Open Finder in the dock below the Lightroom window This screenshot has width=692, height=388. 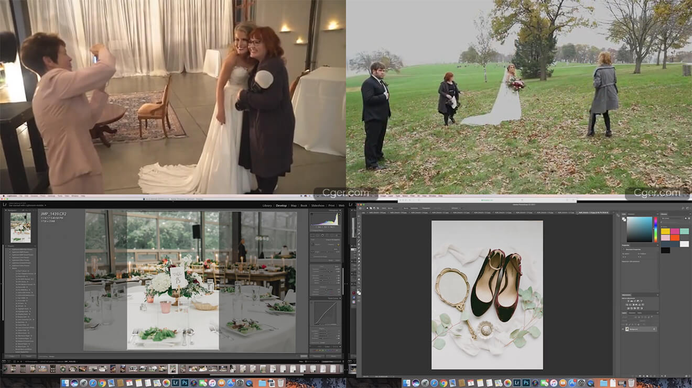click(65, 383)
